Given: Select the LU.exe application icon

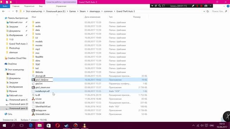Looking at the screenshot, I should tap(33, 99).
